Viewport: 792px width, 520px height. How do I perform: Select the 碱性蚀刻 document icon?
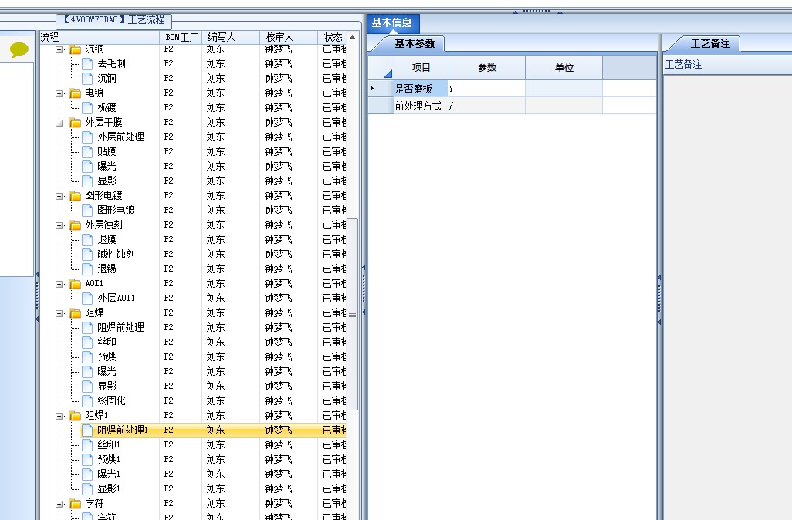click(x=87, y=254)
